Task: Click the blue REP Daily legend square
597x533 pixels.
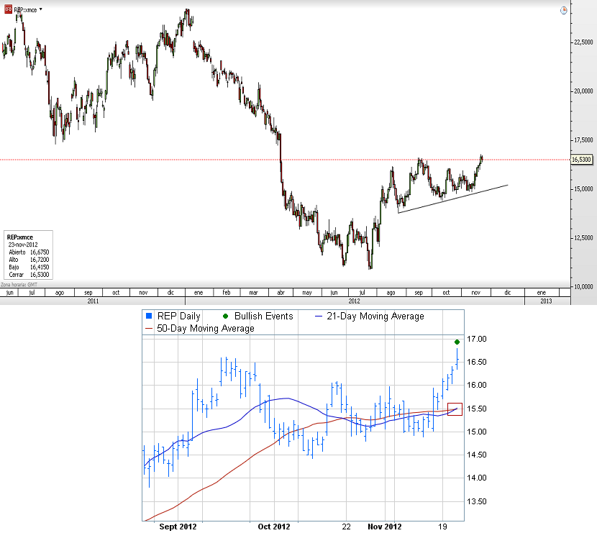Action: click(x=148, y=316)
